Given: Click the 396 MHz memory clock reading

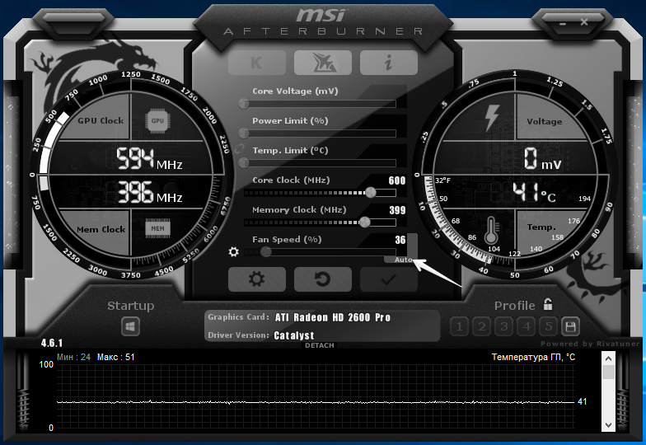Looking at the screenshot, I should coord(150,193).
